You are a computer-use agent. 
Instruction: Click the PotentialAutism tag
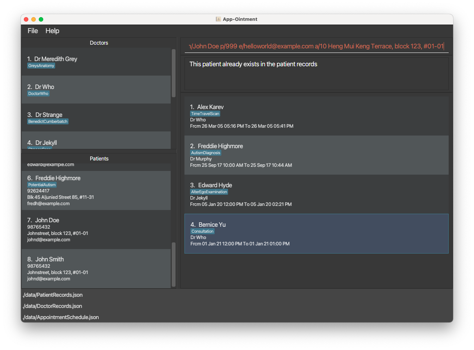click(x=42, y=185)
